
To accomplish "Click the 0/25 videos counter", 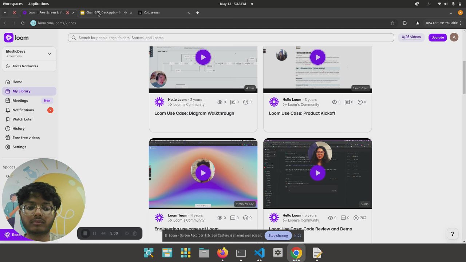I will click(411, 37).
